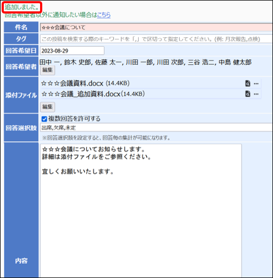
Task: Click inside the 内容 message text area
Action: pos(141,210)
